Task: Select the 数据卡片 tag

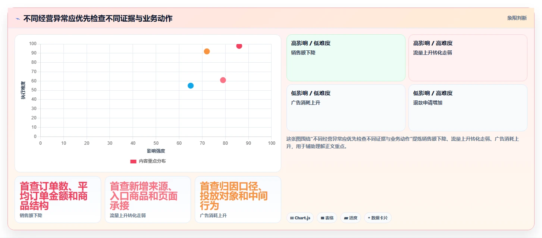Action: pyautogui.click(x=378, y=218)
